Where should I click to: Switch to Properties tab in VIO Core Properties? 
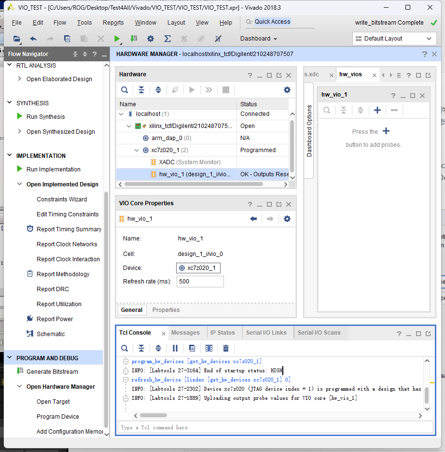click(166, 310)
